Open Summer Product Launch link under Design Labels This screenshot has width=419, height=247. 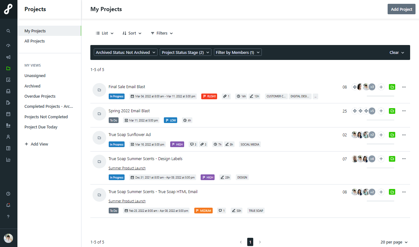point(127,168)
